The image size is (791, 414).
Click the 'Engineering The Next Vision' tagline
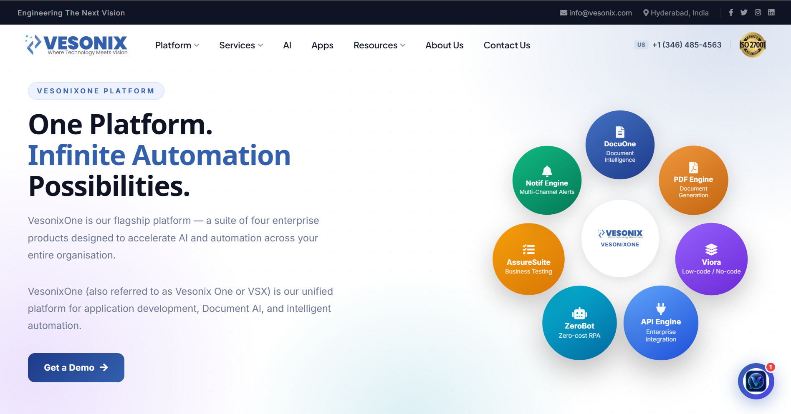[x=71, y=13]
